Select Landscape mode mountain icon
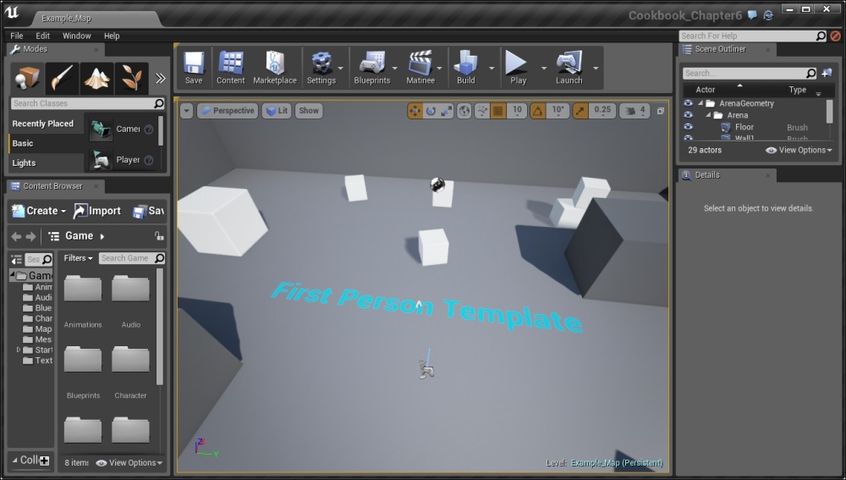This screenshot has width=846, height=480. pyautogui.click(x=96, y=78)
